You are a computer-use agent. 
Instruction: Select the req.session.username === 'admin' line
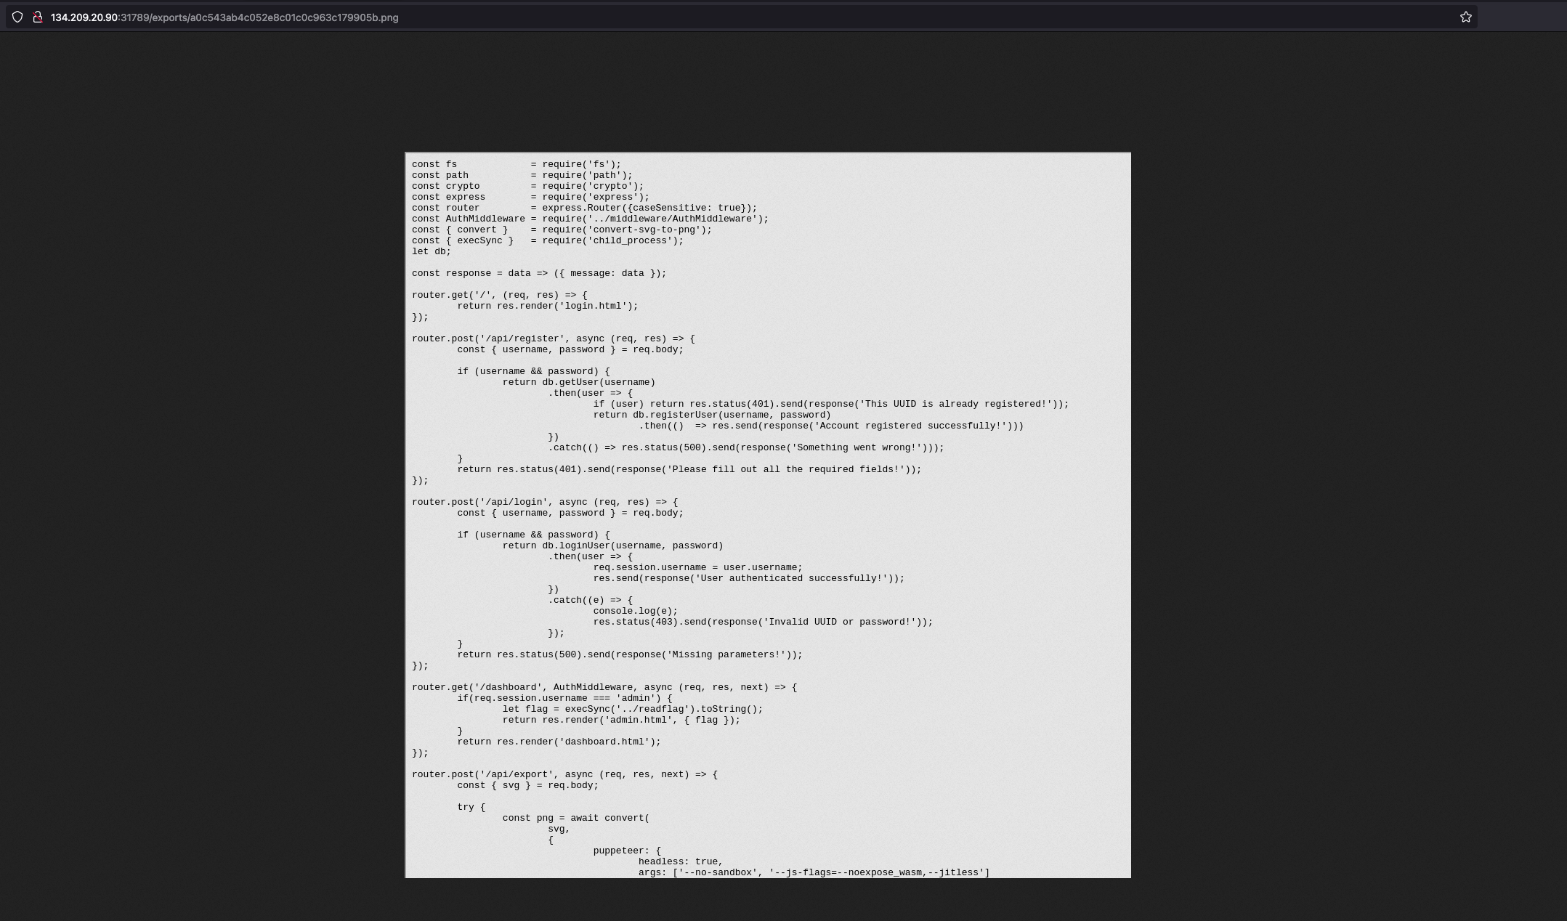(564, 698)
